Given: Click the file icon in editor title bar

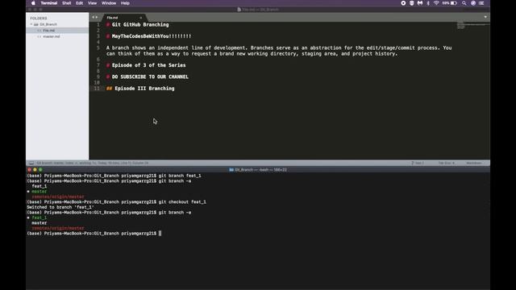Looking at the screenshot, I should coord(239,10).
